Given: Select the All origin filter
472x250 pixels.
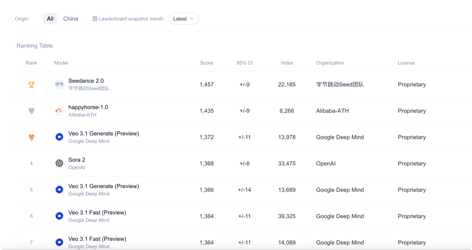Looking at the screenshot, I should (x=50, y=19).
